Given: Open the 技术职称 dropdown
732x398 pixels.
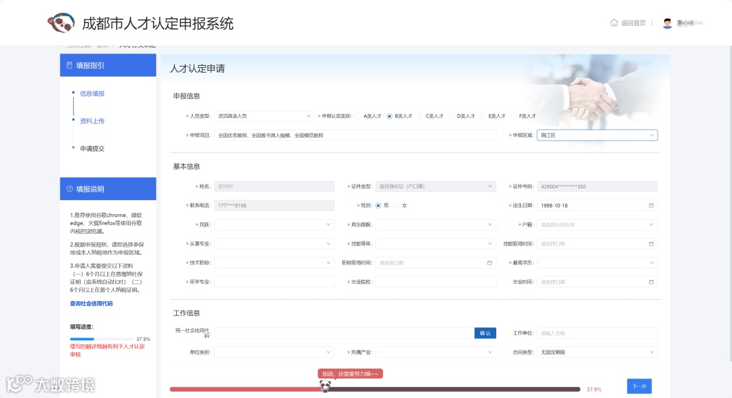Looking at the screenshot, I should (274, 263).
